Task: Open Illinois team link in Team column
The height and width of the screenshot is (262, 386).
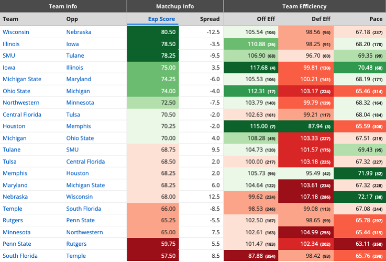Action: click(x=11, y=44)
